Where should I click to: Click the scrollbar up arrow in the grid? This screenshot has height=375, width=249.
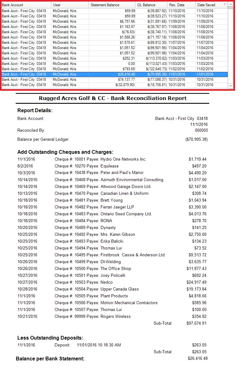(230, 5)
